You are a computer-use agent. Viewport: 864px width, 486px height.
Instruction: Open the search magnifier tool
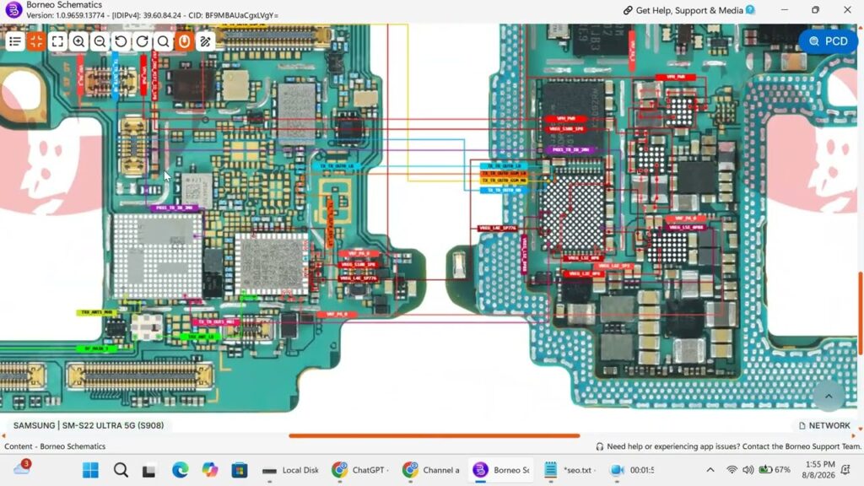(163, 41)
